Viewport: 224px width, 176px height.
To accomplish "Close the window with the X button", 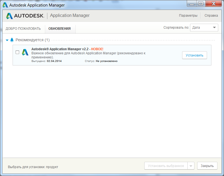I will click(214, 4).
